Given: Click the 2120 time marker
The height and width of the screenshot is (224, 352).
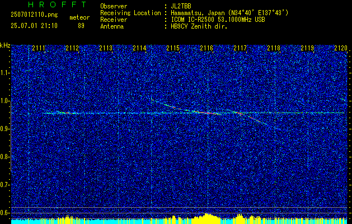Looking at the screenshot, I should pos(341,48).
